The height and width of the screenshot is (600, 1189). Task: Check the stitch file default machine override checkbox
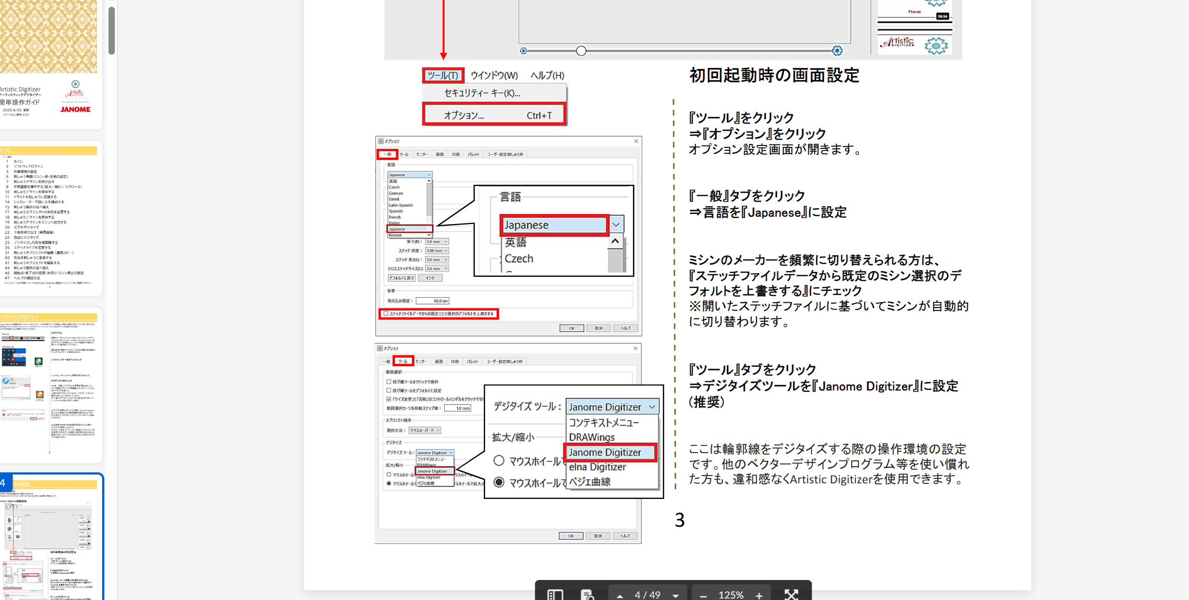click(x=386, y=313)
